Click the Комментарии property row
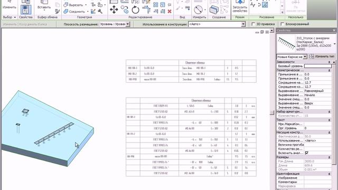 304,182
